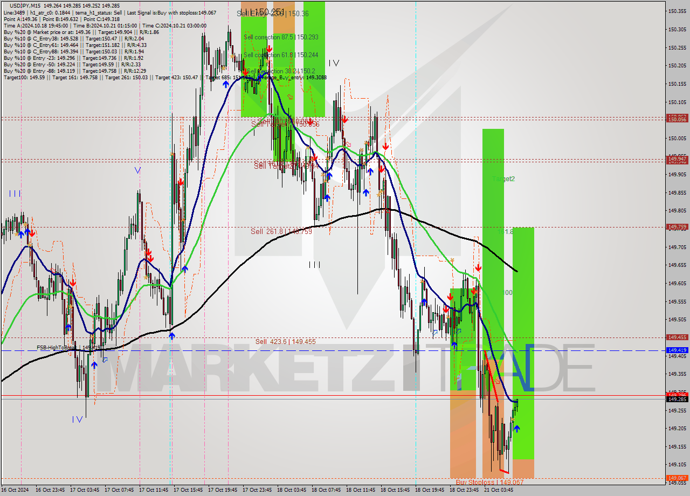This screenshot has width=690, height=496.
Task: Click the 'Sell 423.6 | 149.455' level label
Action: click(286, 341)
